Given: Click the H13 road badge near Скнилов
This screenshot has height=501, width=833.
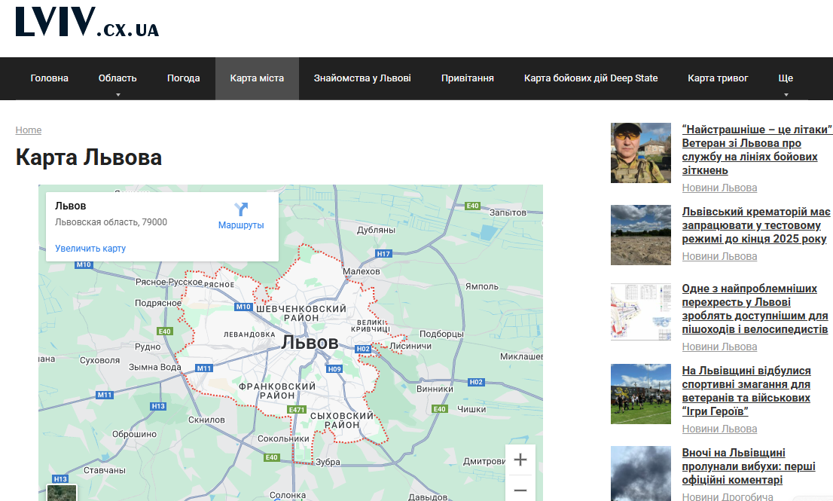Looking at the screenshot, I should 158,406.
